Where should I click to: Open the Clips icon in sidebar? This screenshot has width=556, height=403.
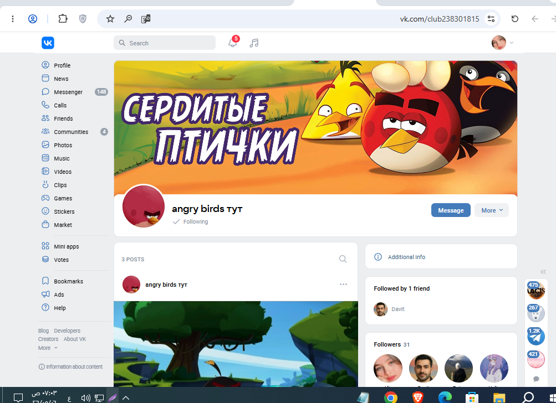[x=45, y=184]
